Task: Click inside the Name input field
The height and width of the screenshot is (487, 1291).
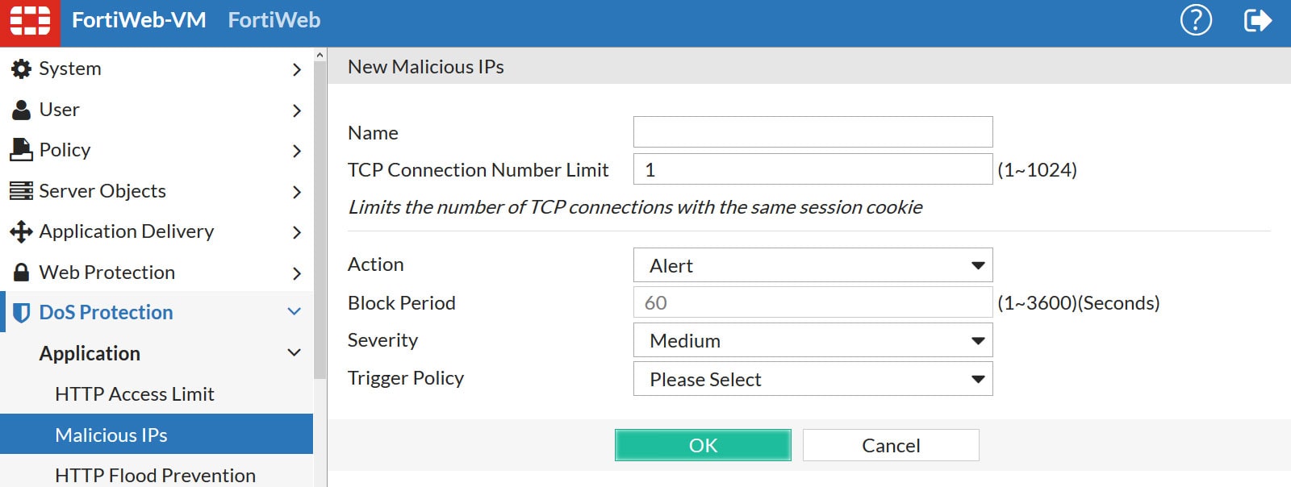Action: pos(812,131)
